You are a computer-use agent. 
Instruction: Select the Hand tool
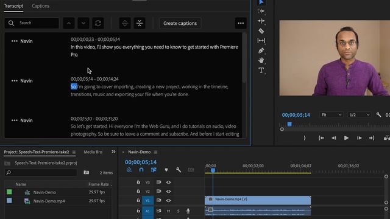261,60
